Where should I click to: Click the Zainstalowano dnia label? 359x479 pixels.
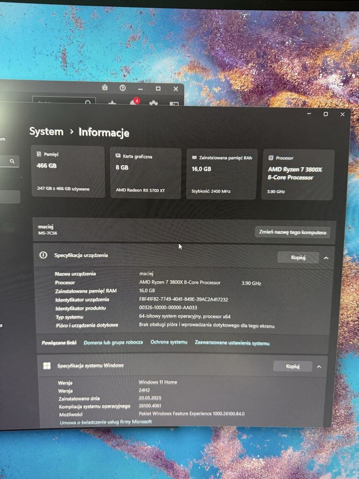pos(79,399)
